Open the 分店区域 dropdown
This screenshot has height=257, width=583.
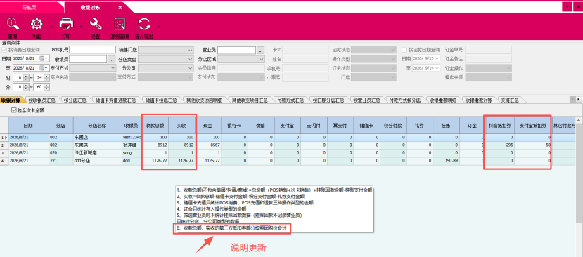241,59
